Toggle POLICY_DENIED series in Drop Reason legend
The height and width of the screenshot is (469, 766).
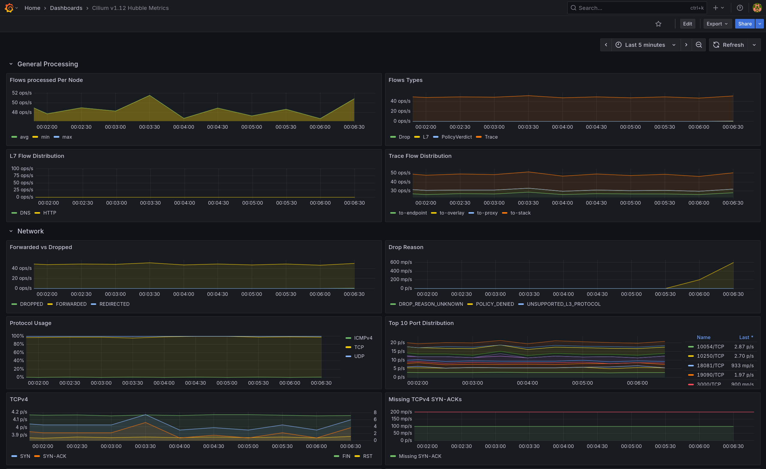tap(494, 304)
